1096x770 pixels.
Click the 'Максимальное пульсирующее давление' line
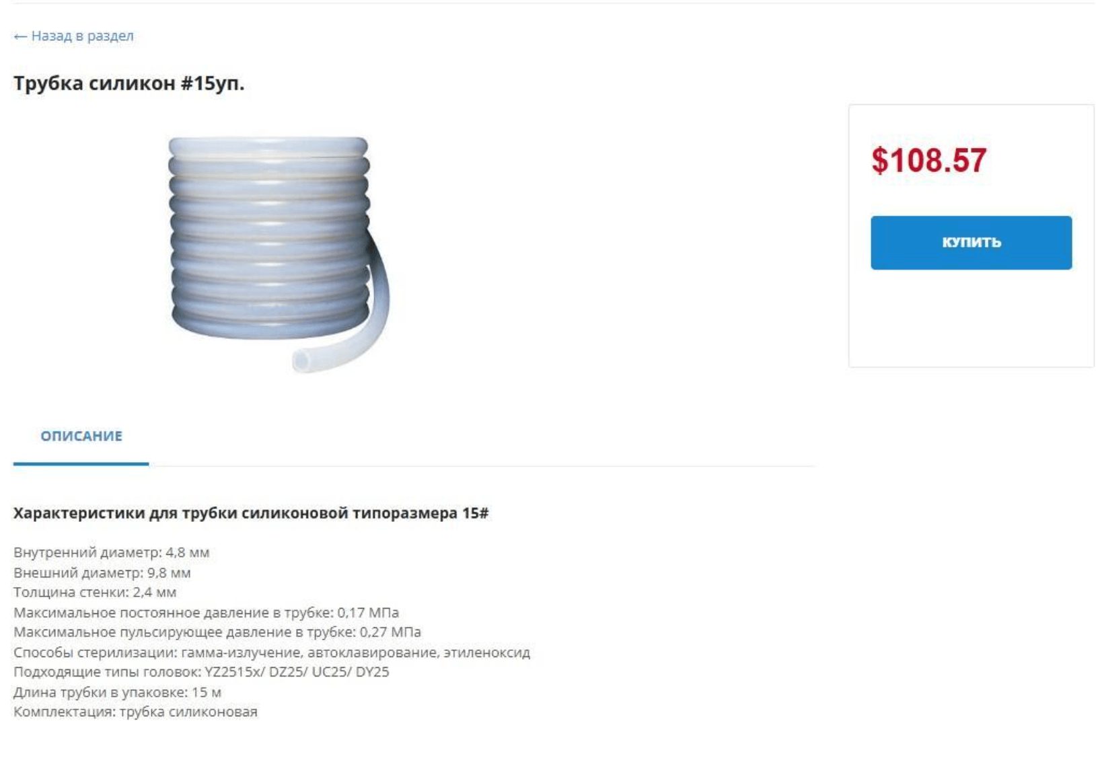(x=217, y=632)
